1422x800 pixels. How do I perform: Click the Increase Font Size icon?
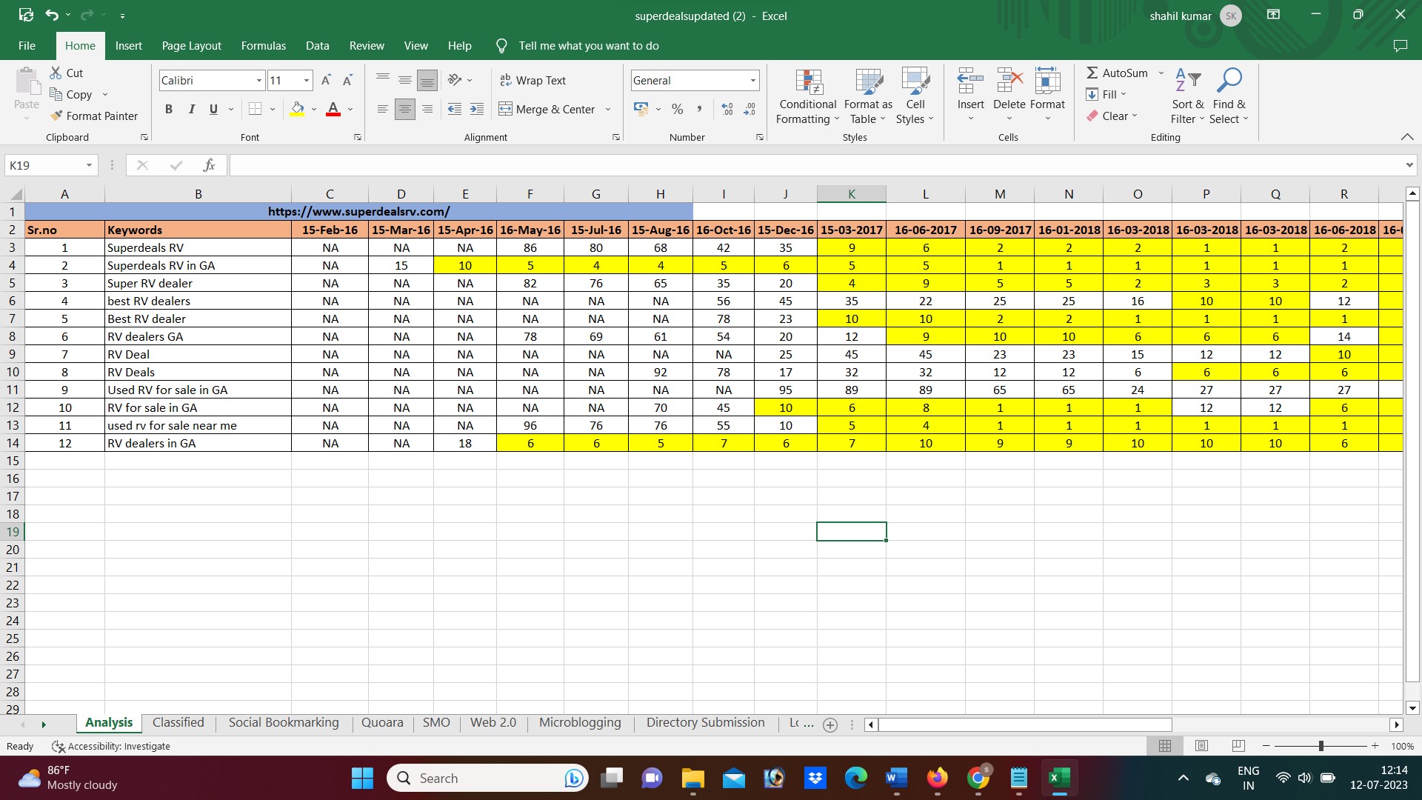click(326, 80)
